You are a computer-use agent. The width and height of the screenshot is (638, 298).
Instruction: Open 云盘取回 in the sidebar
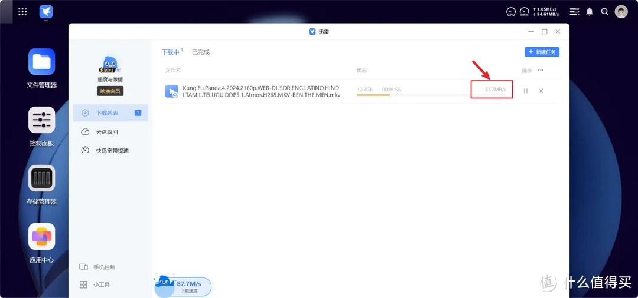(107, 132)
